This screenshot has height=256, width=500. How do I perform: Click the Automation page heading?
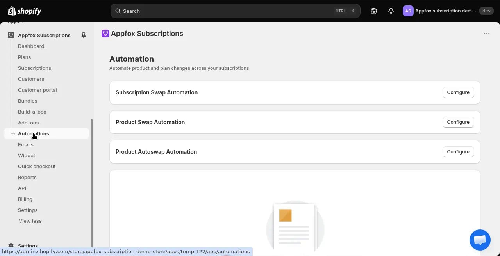click(x=132, y=59)
